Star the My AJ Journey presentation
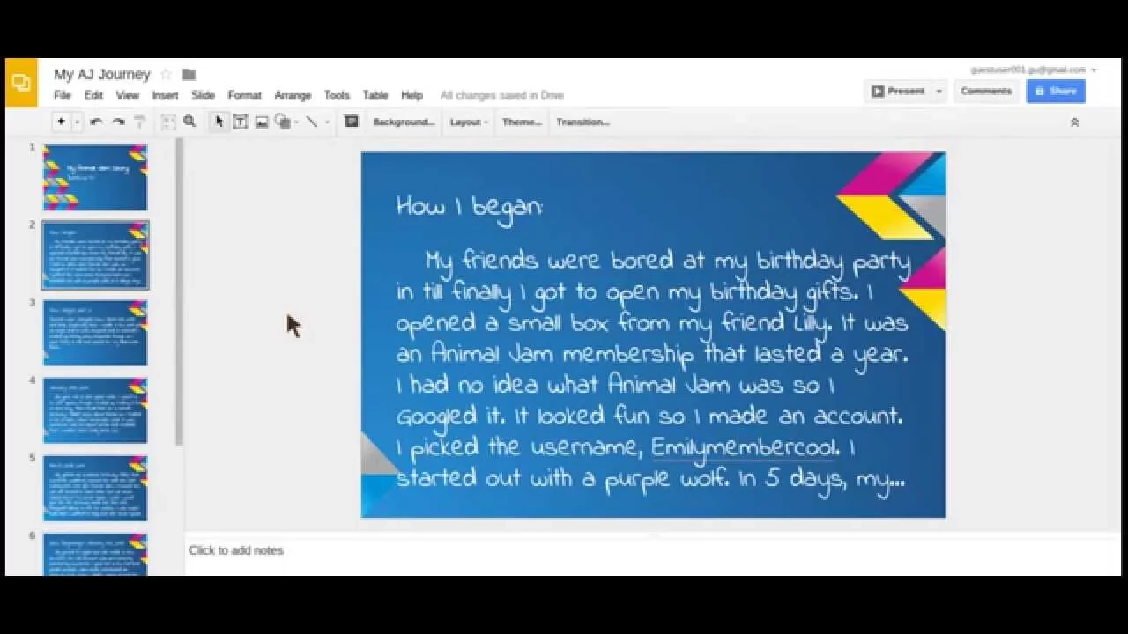1128x634 pixels. (166, 75)
